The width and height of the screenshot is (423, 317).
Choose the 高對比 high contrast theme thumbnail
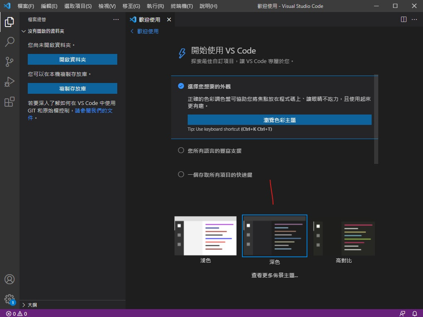pos(344,238)
